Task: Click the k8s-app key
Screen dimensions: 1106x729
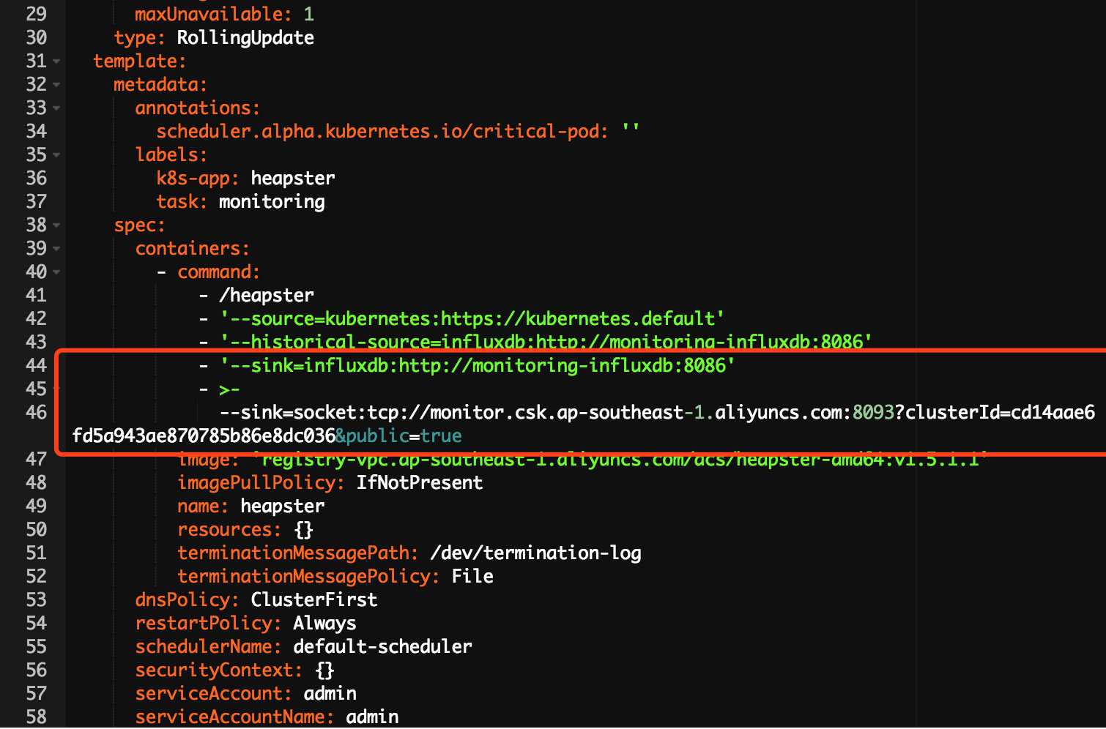Action: pyautogui.click(x=198, y=179)
